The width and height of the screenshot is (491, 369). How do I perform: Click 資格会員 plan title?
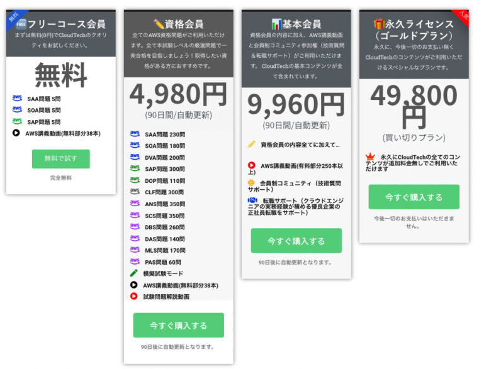[x=184, y=24]
